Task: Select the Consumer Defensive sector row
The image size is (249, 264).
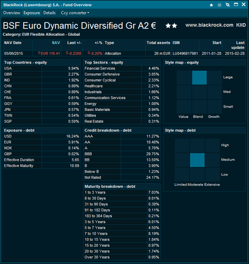Action: [x=122, y=74]
